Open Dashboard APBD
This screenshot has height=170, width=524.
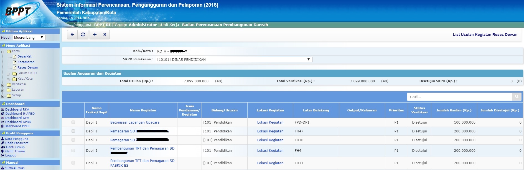pyautogui.click(x=18, y=122)
